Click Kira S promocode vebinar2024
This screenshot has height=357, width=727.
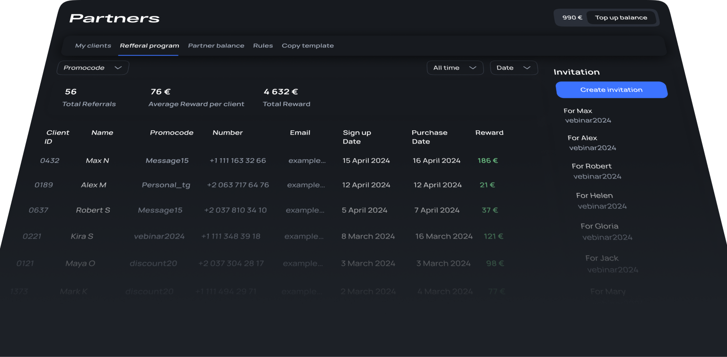[x=159, y=236]
